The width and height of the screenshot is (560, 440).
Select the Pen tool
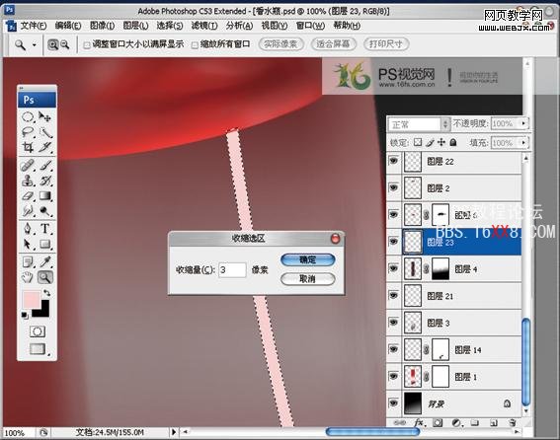(x=28, y=229)
